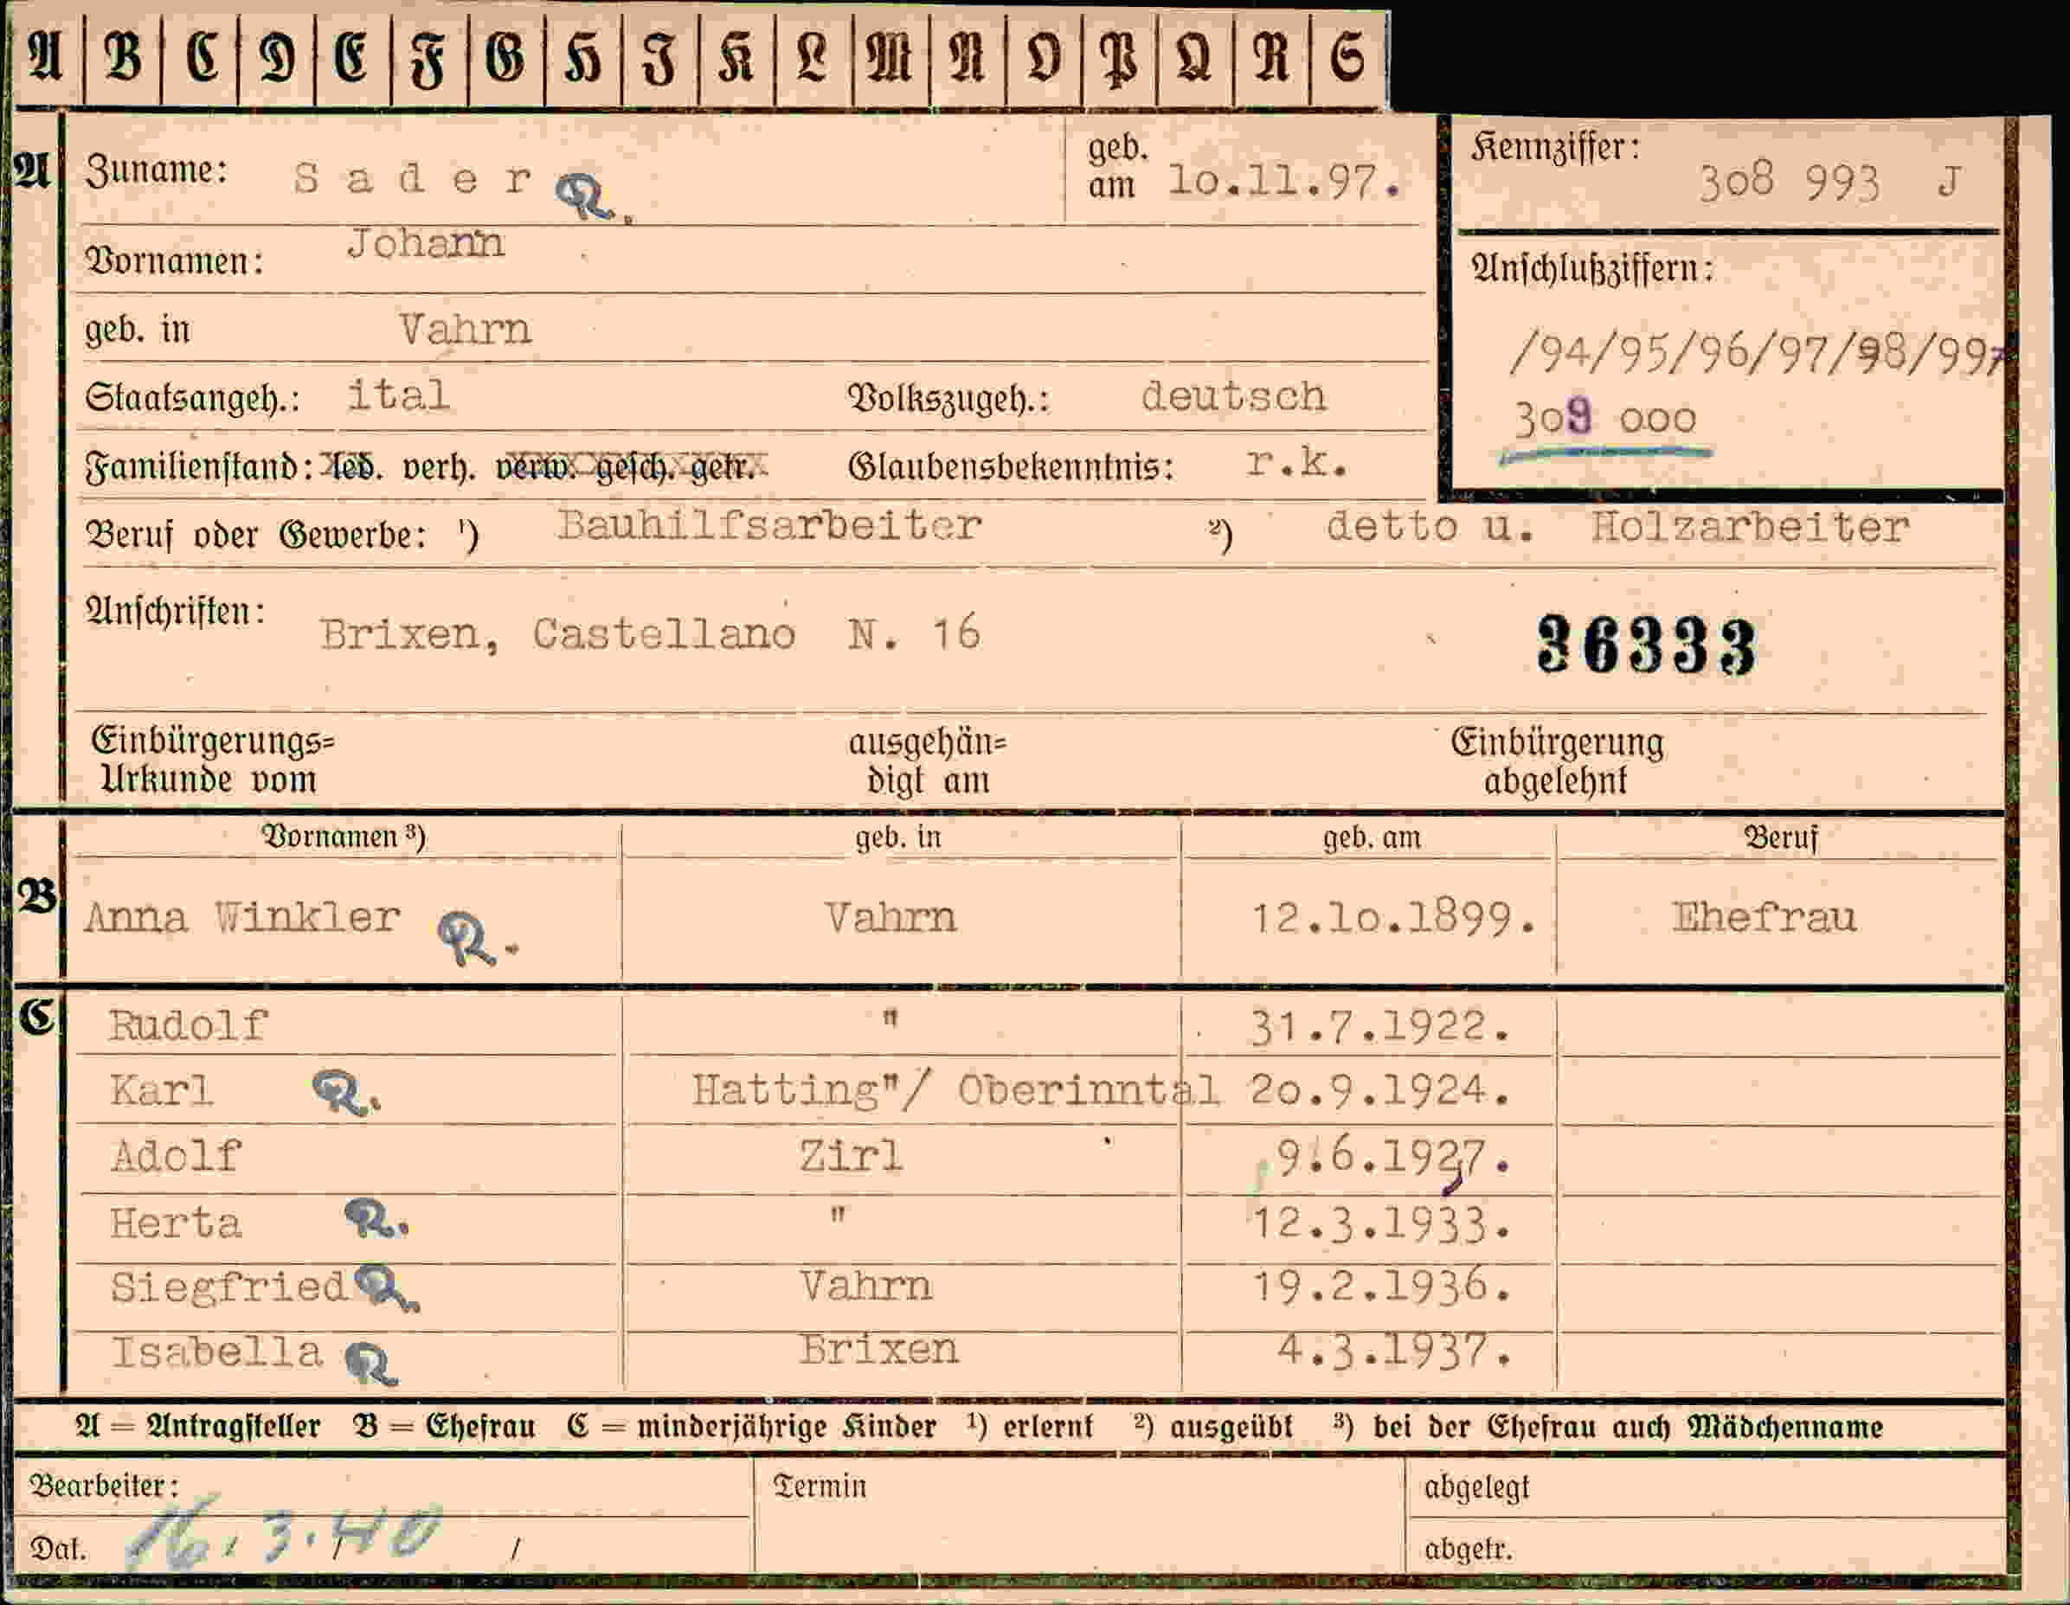Click birth date '20.9.1924.'
This screenshot has height=1605, width=2070.
[1380, 1090]
